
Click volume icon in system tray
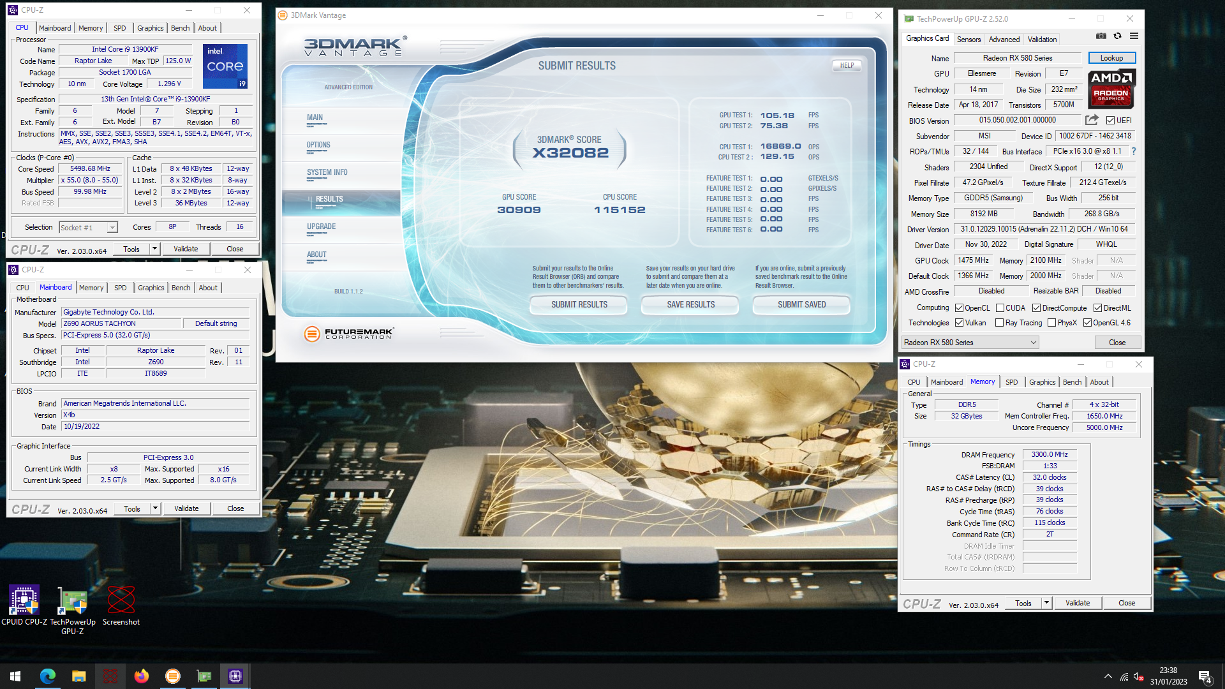[1138, 676]
